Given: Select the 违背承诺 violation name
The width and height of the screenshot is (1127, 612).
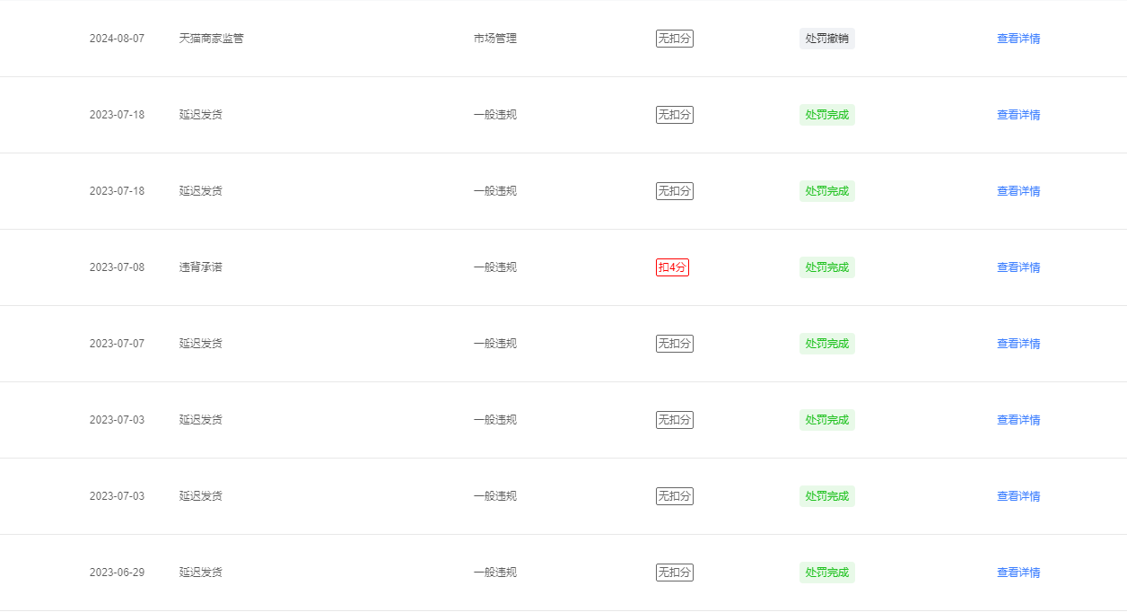Looking at the screenshot, I should (200, 267).
